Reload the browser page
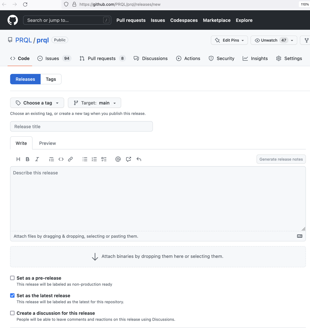Viewport: 310px width, 328px height. click(x=25, y=4)
